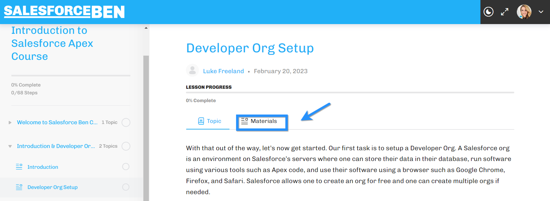The width and height of the screenshot is (550, 201).
Task: Open the profile dropdown chevron
Action: coord(541,12)
